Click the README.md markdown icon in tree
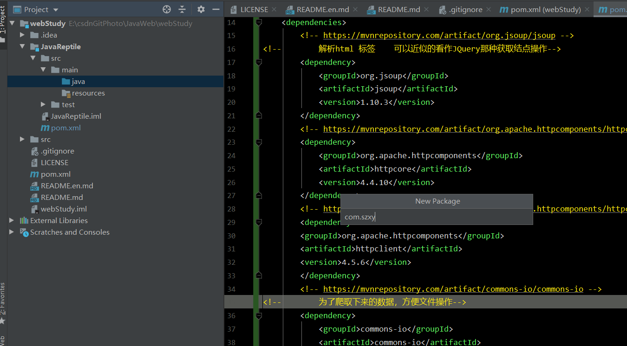Screen dimensions: 627x346 click(34, 198)
